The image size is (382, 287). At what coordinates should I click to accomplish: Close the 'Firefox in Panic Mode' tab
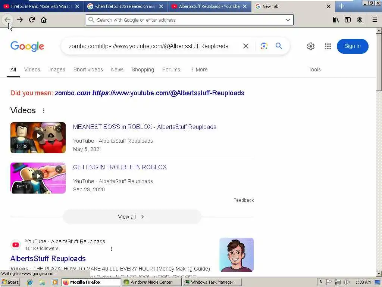77,6
